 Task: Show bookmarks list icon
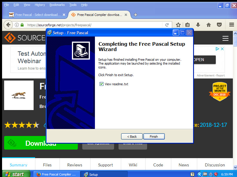click(187, 25)
